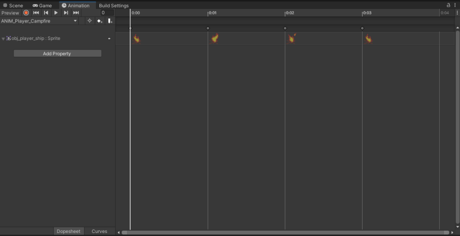
Task: Step to the next keyframe
Action: point(66,13)
